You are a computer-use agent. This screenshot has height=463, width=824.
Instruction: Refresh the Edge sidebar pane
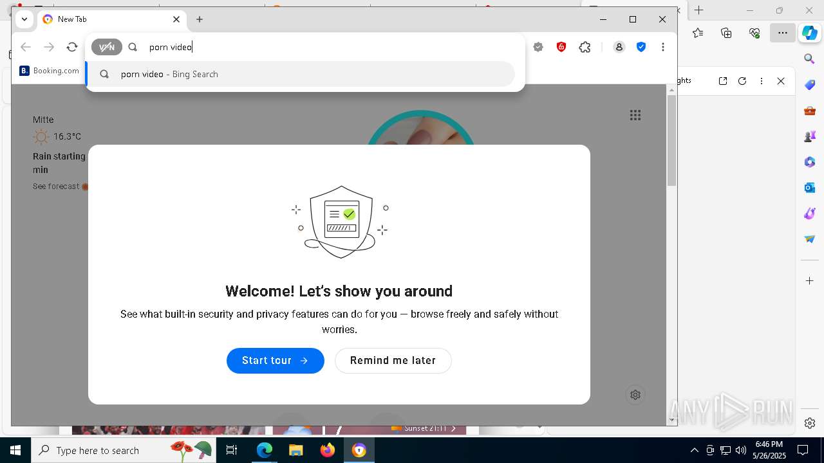click(x=742, y=81)
